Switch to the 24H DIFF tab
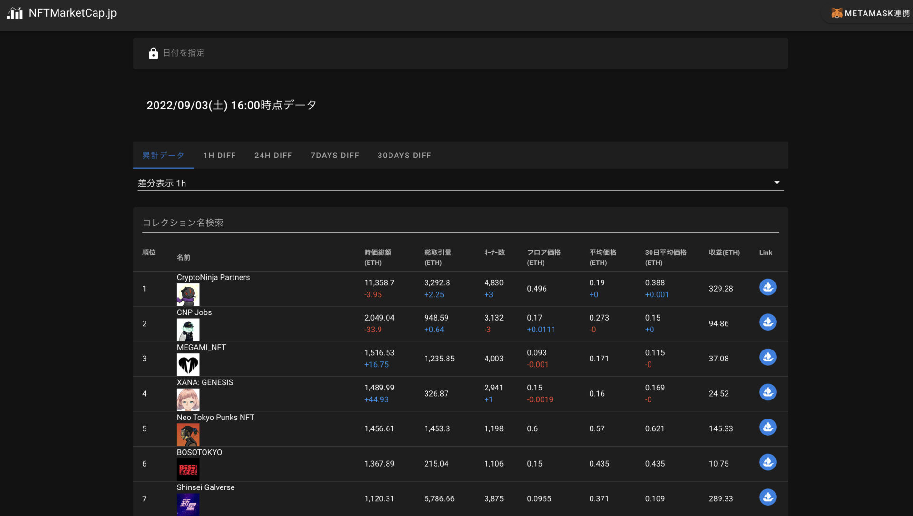This screenshot has height=516, width=913. click(x=273, y=156)
